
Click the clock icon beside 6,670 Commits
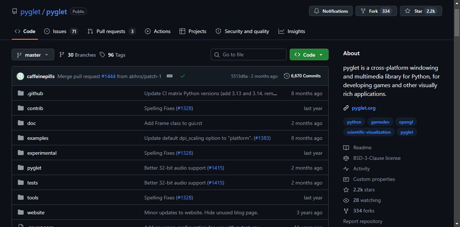point(287,76)
